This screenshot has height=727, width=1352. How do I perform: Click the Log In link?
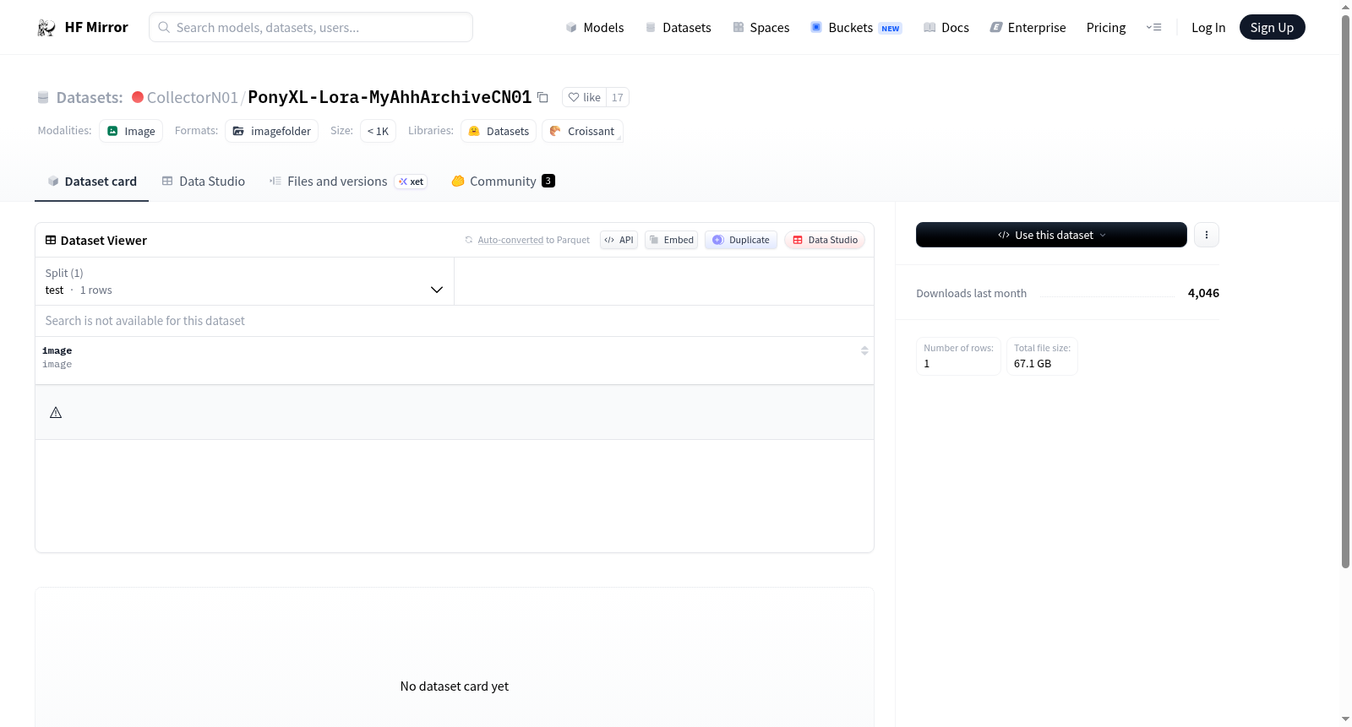(x=1208, y=28)
